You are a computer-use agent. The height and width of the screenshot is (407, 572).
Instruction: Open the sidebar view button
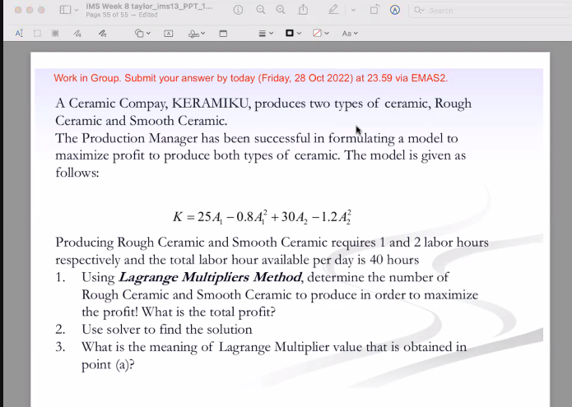(65, 10)
